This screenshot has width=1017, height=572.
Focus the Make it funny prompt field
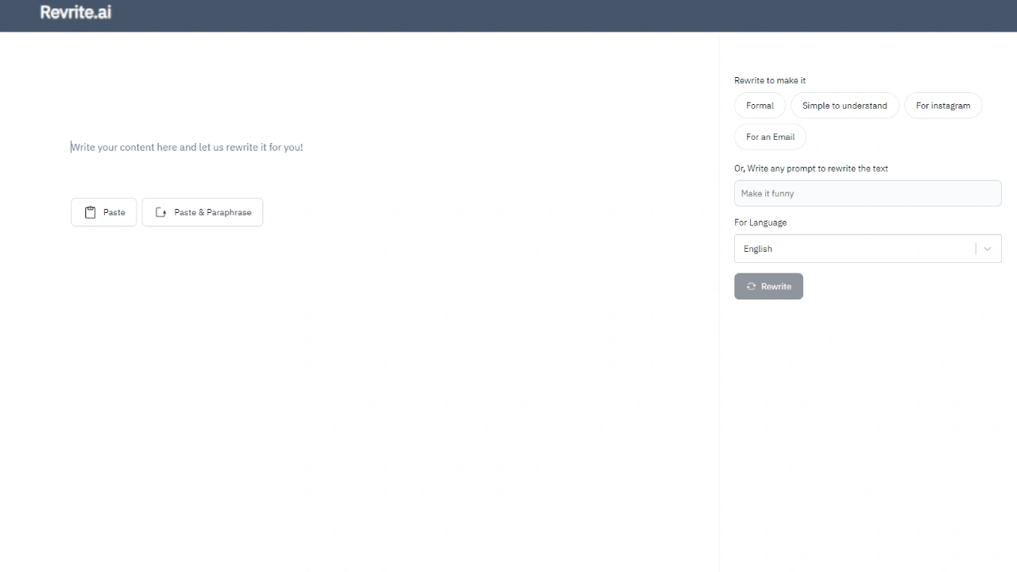[867, 193]
